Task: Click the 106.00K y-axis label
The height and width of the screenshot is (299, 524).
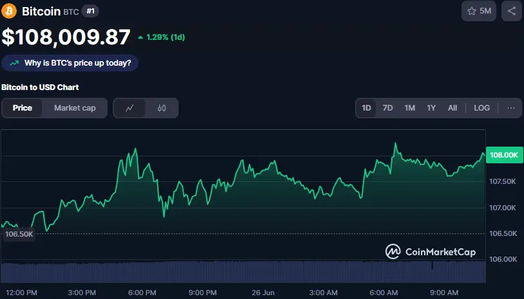Action: (503, 259)
